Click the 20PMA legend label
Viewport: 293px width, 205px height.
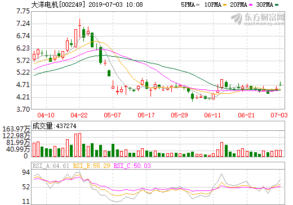(x=238, y=4)
